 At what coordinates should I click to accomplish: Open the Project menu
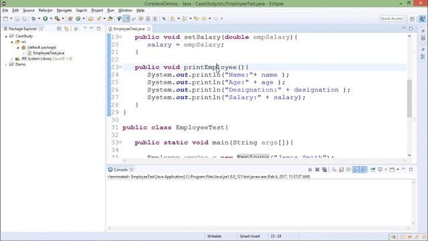97,11
